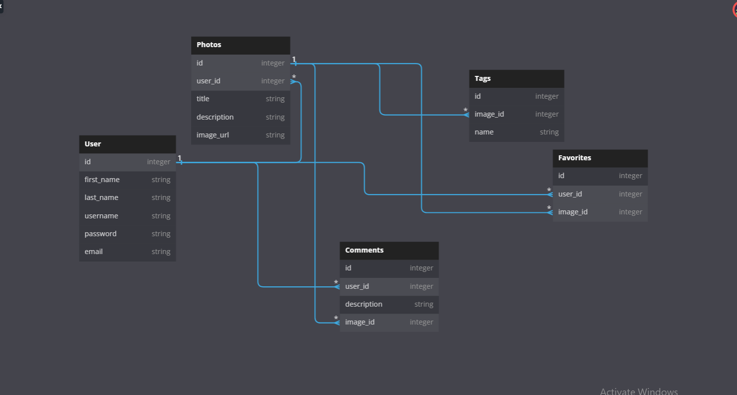Click the last_name field in User table

coord(128,197)
